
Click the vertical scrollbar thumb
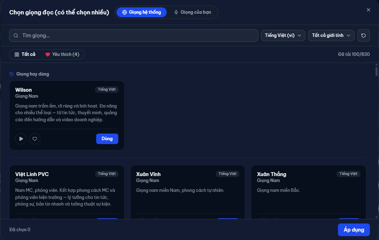[376, 71]
